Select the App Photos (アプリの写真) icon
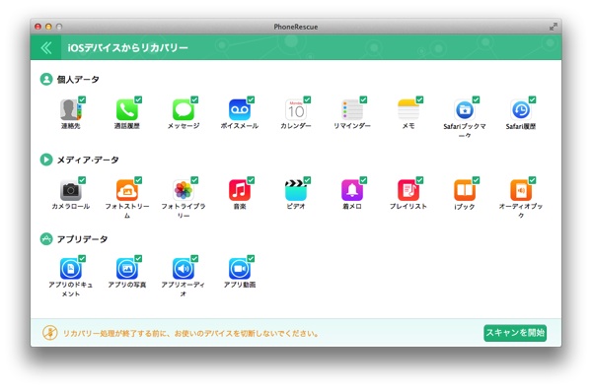The image size is (592, 389). coord(127,269)
